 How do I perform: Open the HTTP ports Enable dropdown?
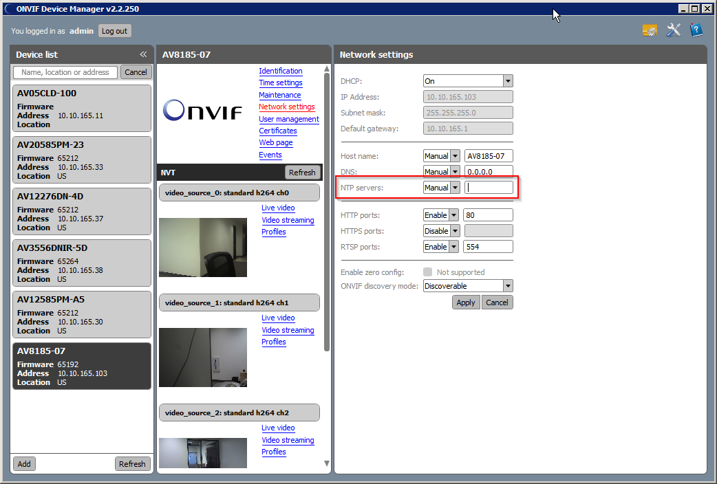coord(441,215)
